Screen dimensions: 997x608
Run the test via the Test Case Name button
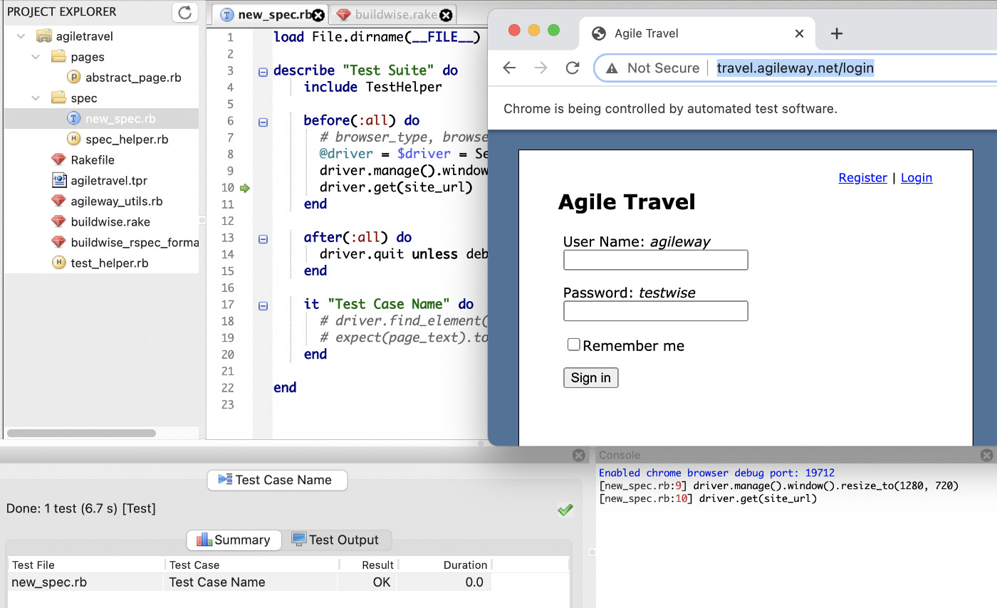point(277,480)
